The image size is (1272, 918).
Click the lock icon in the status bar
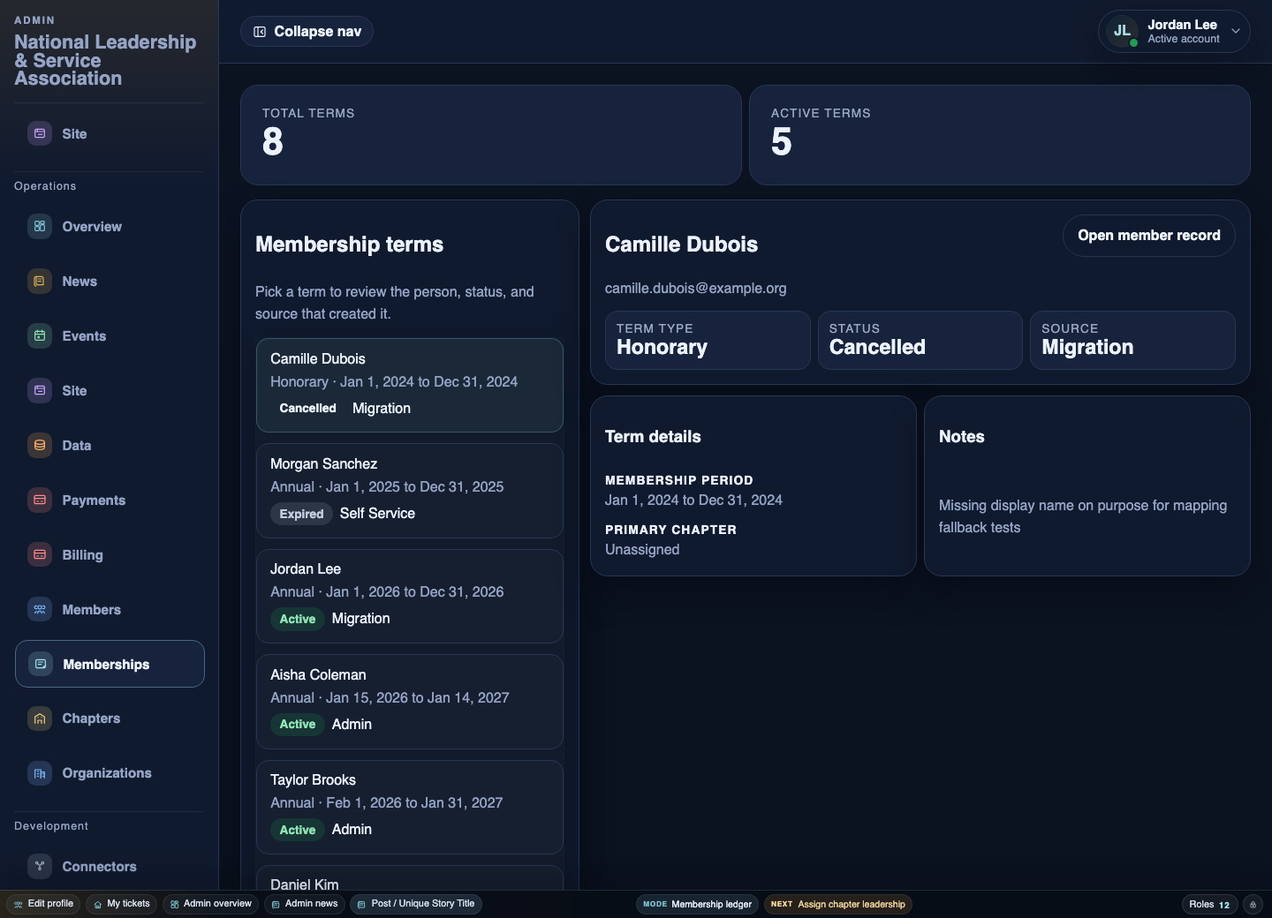point(1253,905)
